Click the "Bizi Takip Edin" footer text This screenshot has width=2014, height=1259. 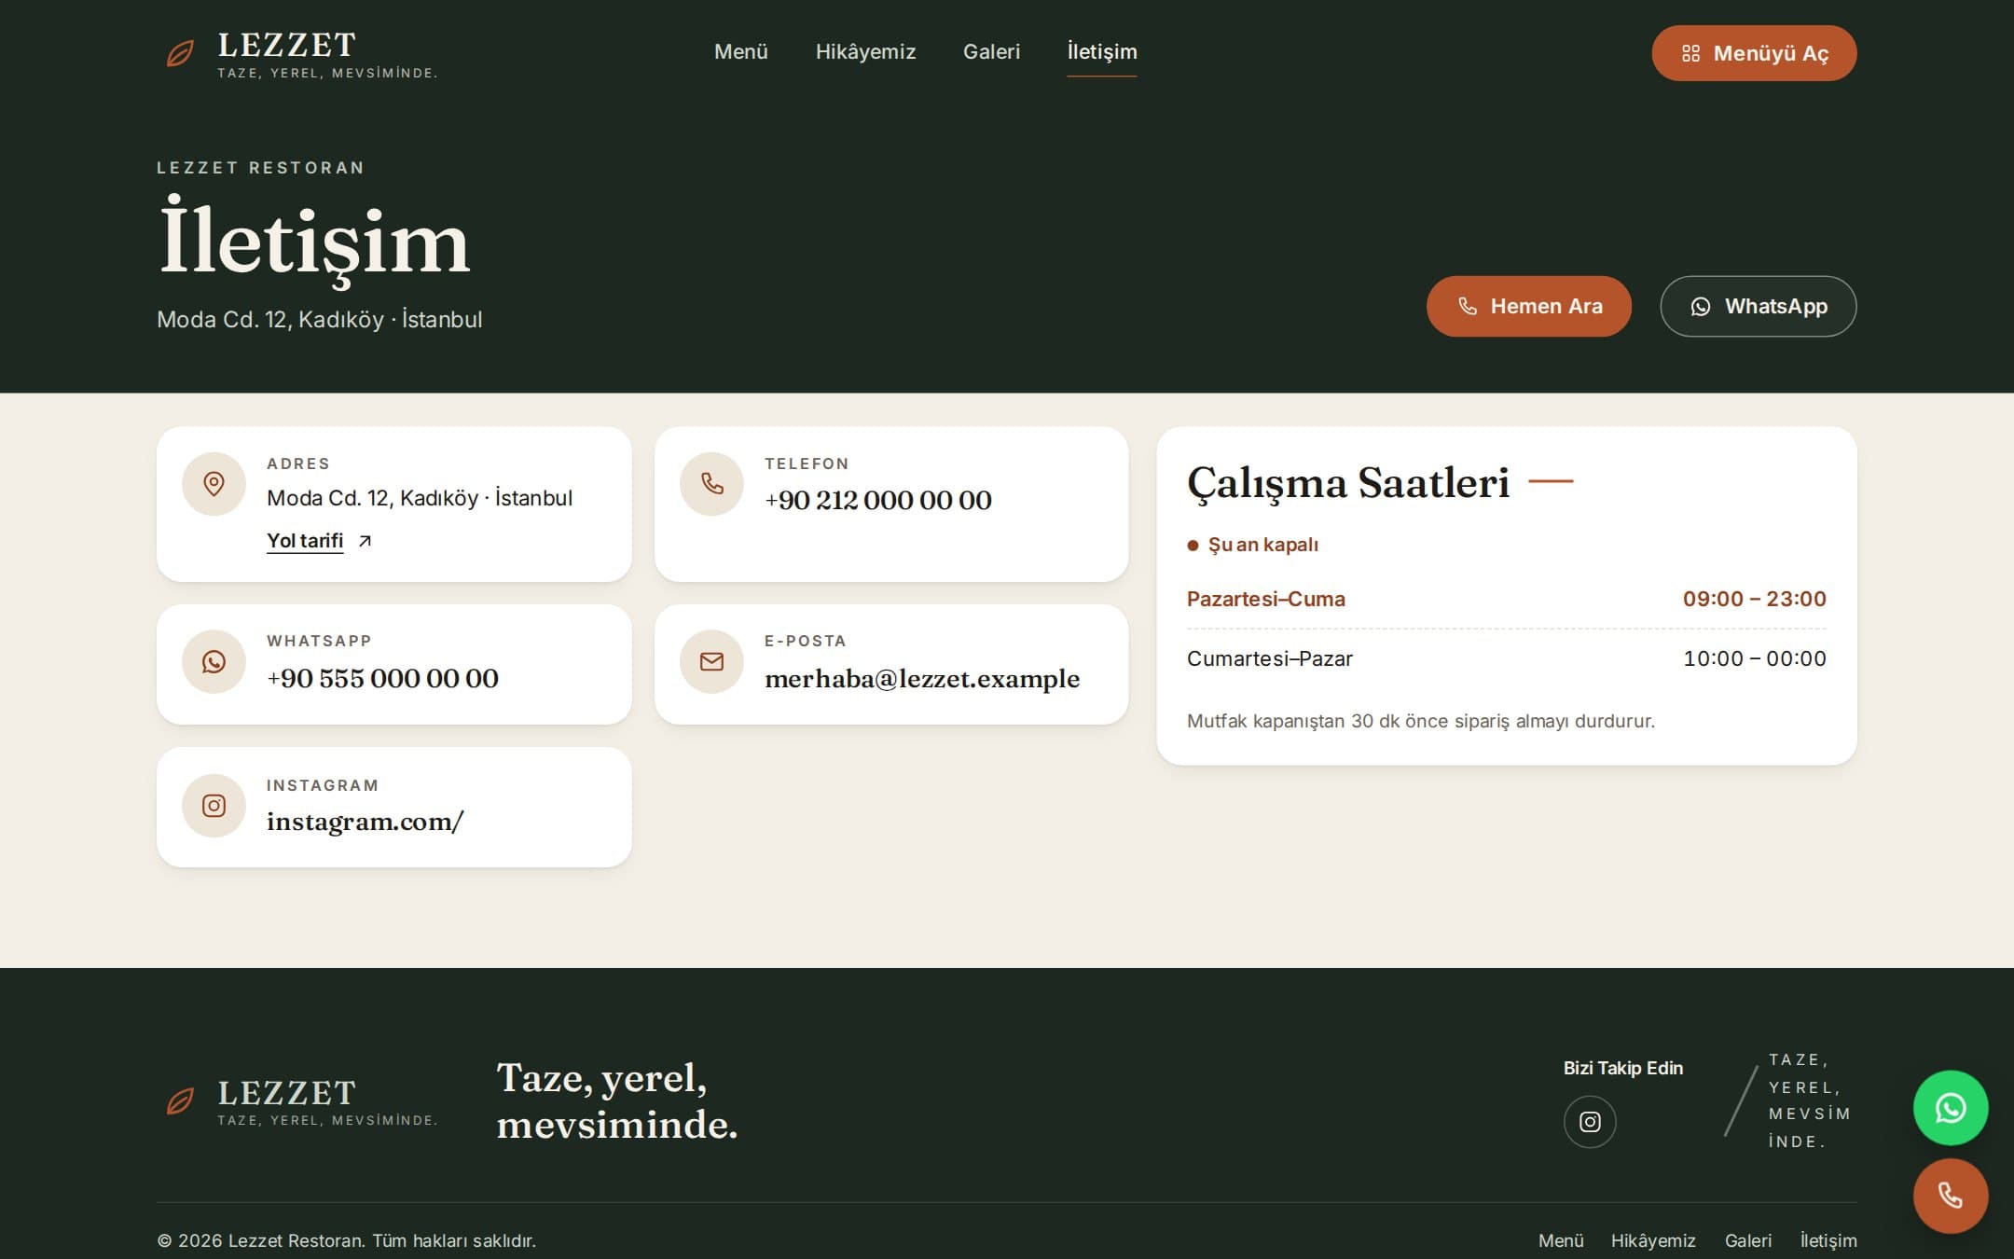coord(1623,1068)
